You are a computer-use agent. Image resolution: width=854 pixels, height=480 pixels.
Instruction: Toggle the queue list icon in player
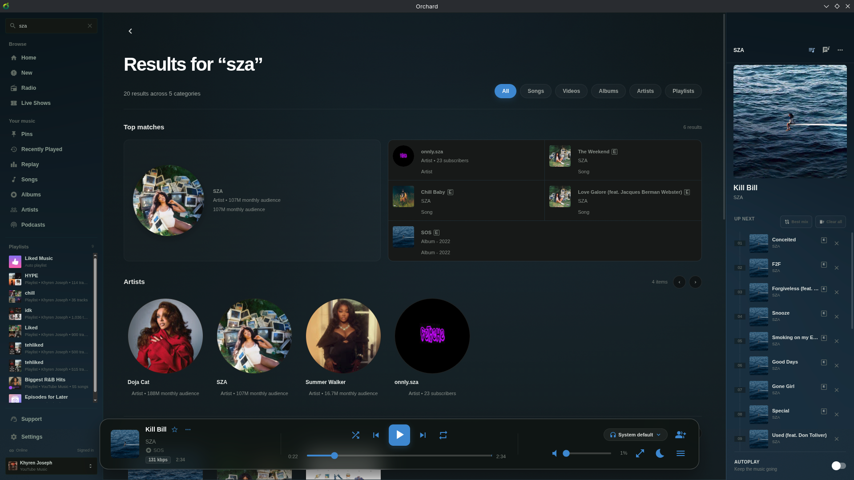(681, 453)
